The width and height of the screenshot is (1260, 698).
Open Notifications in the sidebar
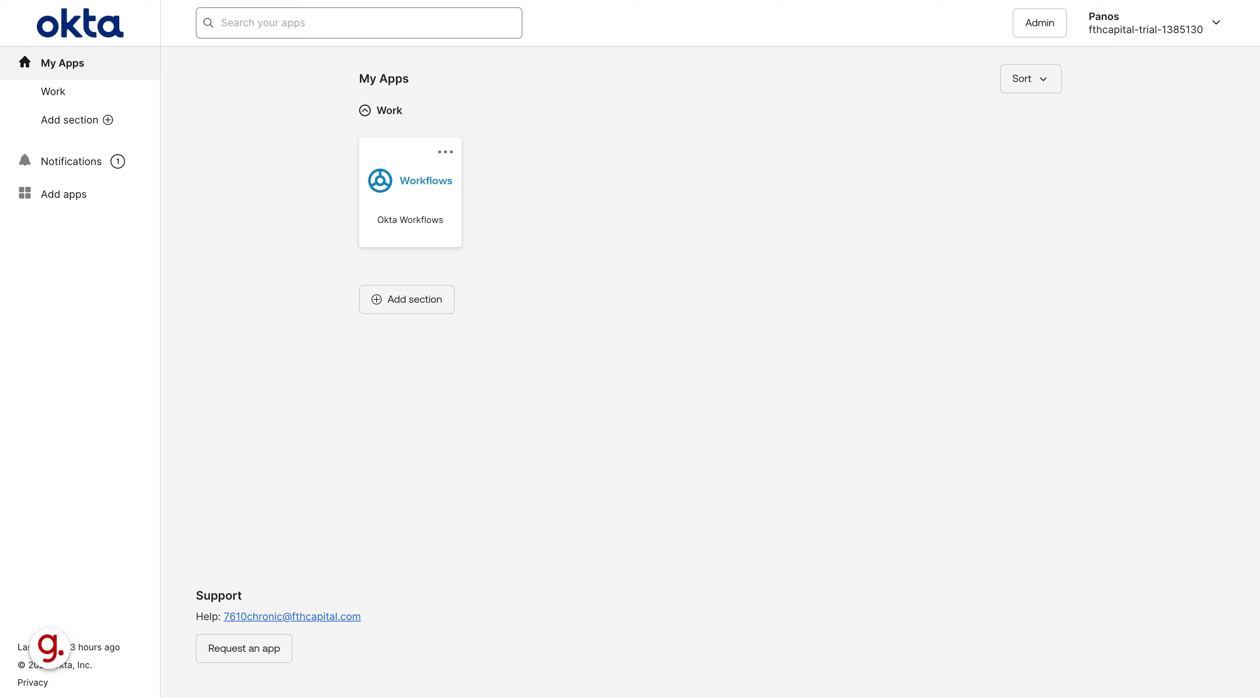coord(71,161)
